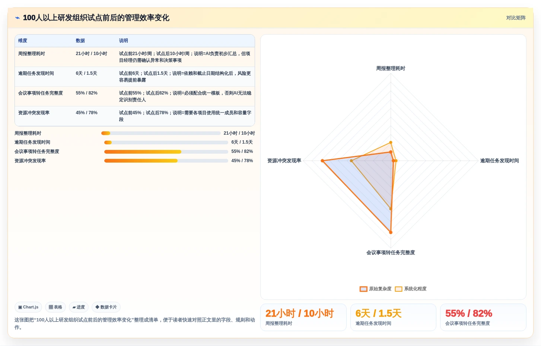The height and width of the screenshot is (346, 541).
Task: Click the 周报整理耗时 progress bar
Action: point(161,133)
